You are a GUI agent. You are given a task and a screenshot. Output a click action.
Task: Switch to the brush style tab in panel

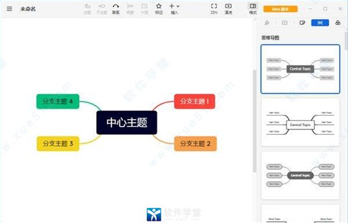click(267, 23)
